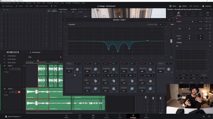Arm record on Audio 1 track

13,69
